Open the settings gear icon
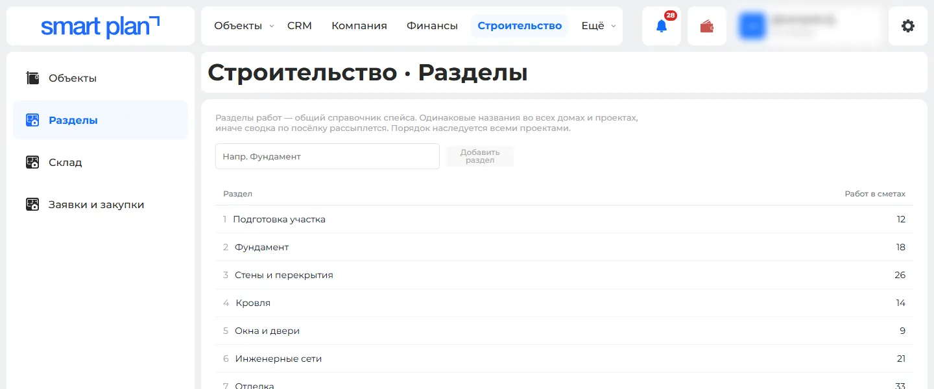Viewport: 934px width, 389px height. coord(908,26)
